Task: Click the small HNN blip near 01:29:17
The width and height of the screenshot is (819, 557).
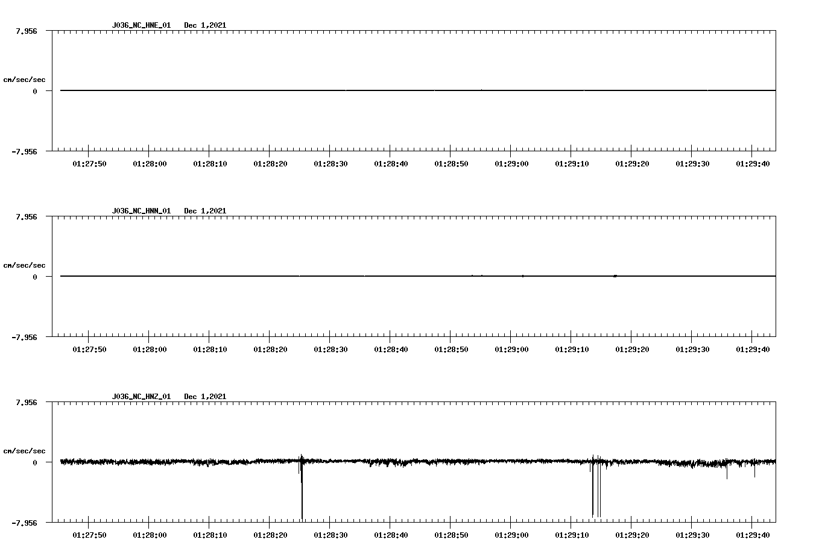Action: [x=615, y=276]
